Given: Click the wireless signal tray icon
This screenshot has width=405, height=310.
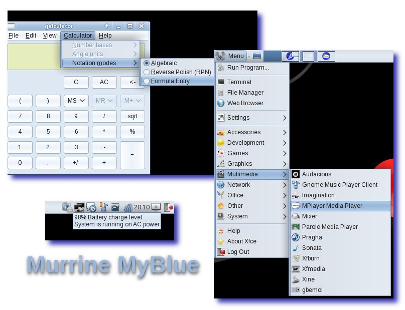Looking at the screenshot, I should click(128, 207).
